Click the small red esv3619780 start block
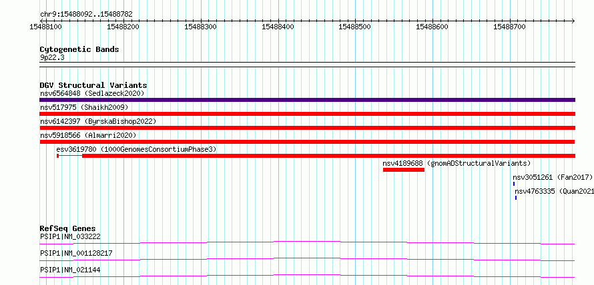Viewport: 594px width, 285px height. pyautogui.click(x=57, y=156)
